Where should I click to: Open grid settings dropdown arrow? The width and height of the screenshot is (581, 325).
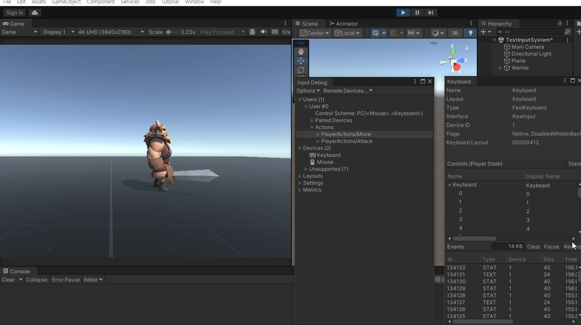click(x=384, y=33)
